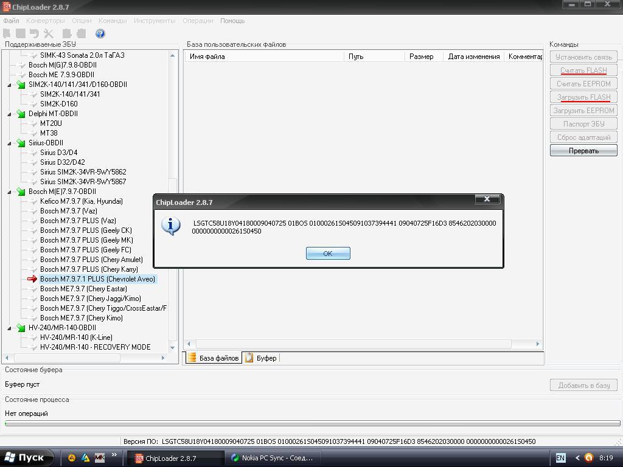Launch the MK quick launch icon
The image size is (623, 467).
[x=99, y=458]
